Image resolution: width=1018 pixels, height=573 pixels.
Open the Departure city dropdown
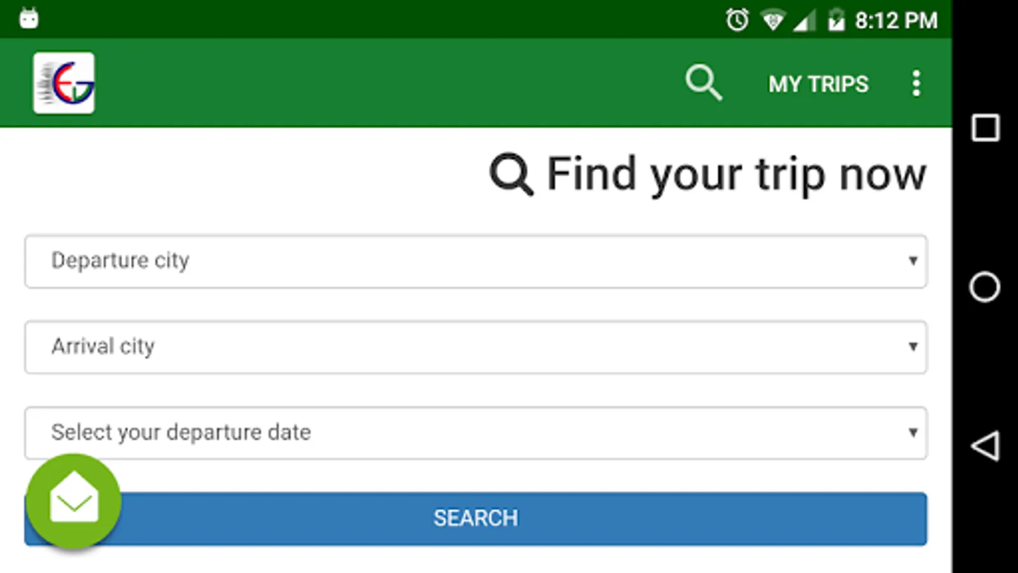click(x=475, y=261)
